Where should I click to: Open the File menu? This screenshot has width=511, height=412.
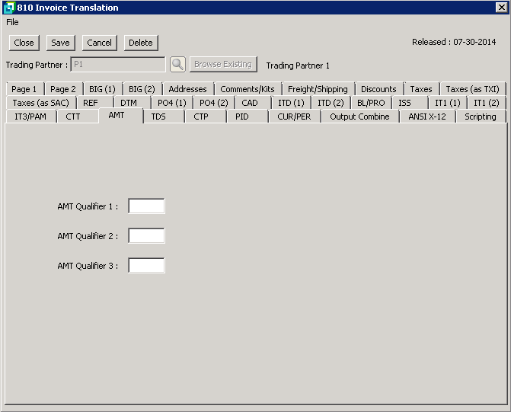[x=12, y=22]
